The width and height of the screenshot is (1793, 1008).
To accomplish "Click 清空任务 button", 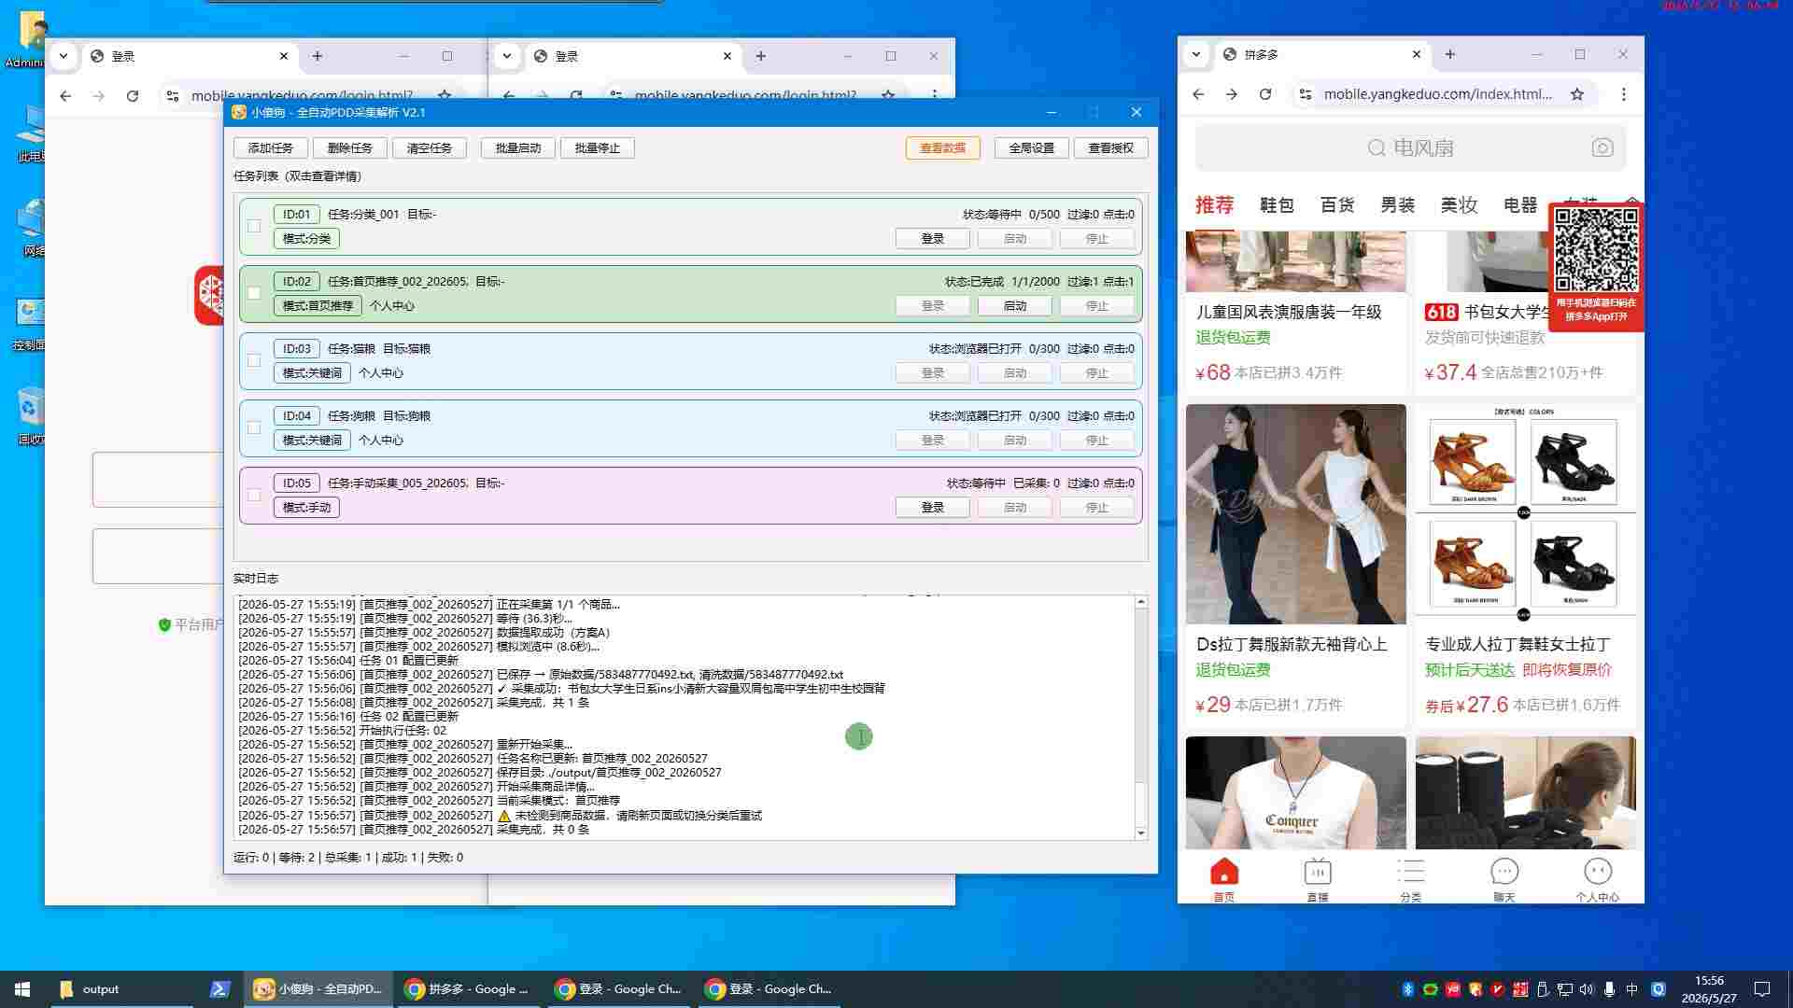I will [430, 147].
